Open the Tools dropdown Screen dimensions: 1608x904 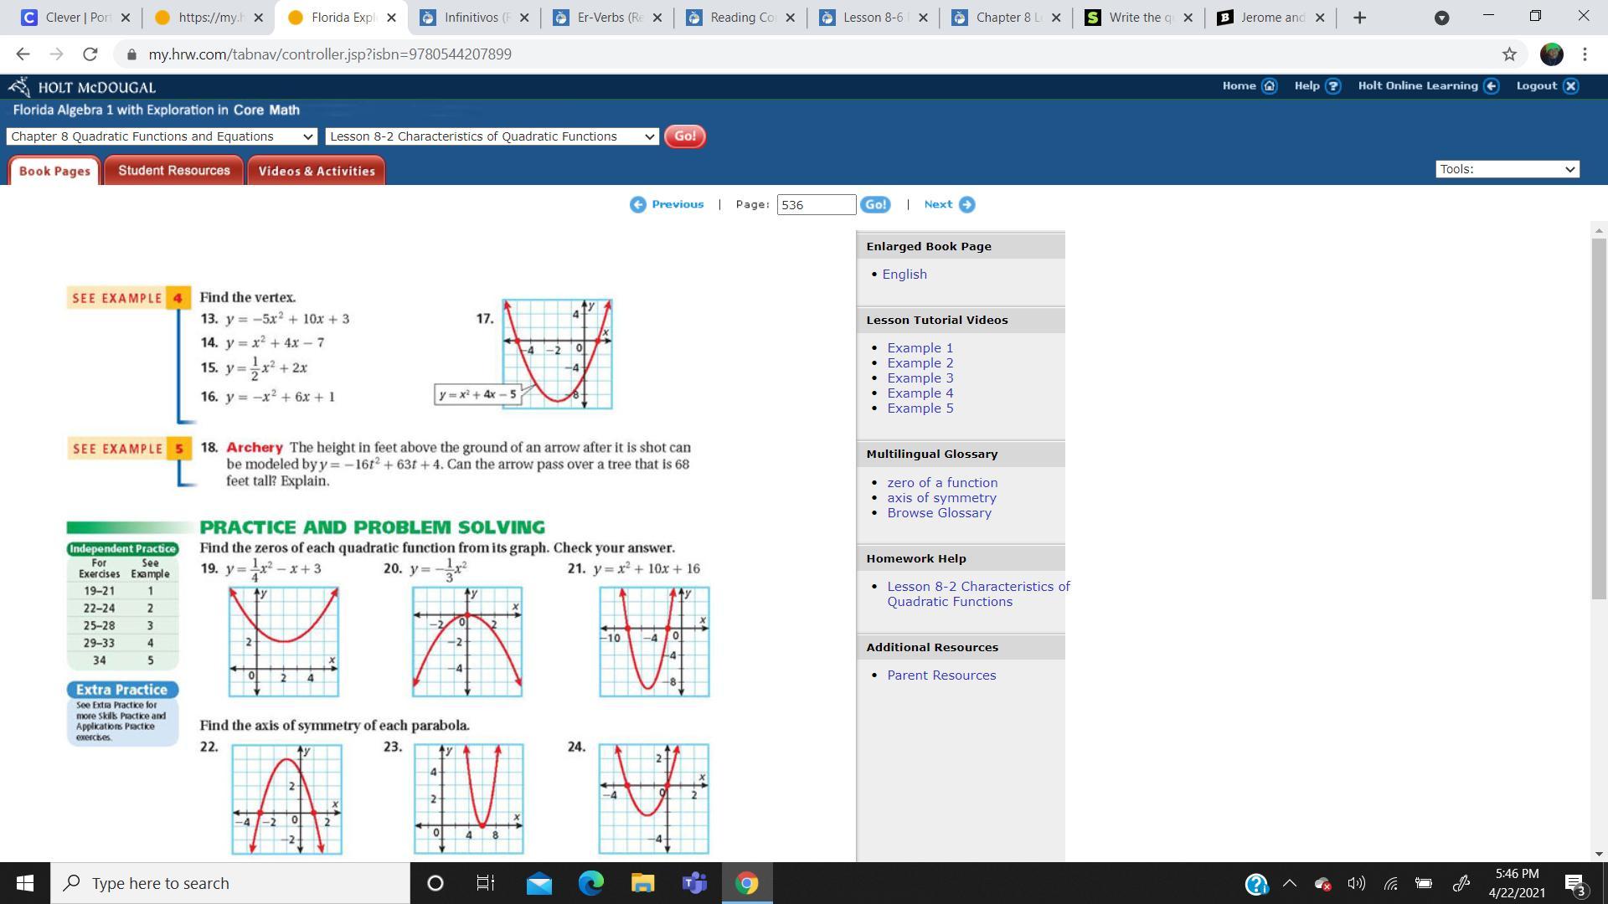click(x=1507, y=169)
